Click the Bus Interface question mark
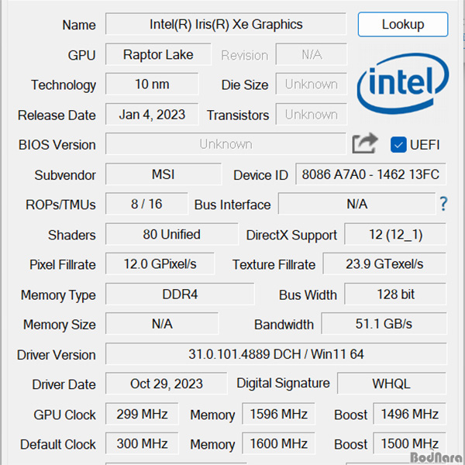The width and height of the screenshot is (465, 465). (x=443, y=204)
